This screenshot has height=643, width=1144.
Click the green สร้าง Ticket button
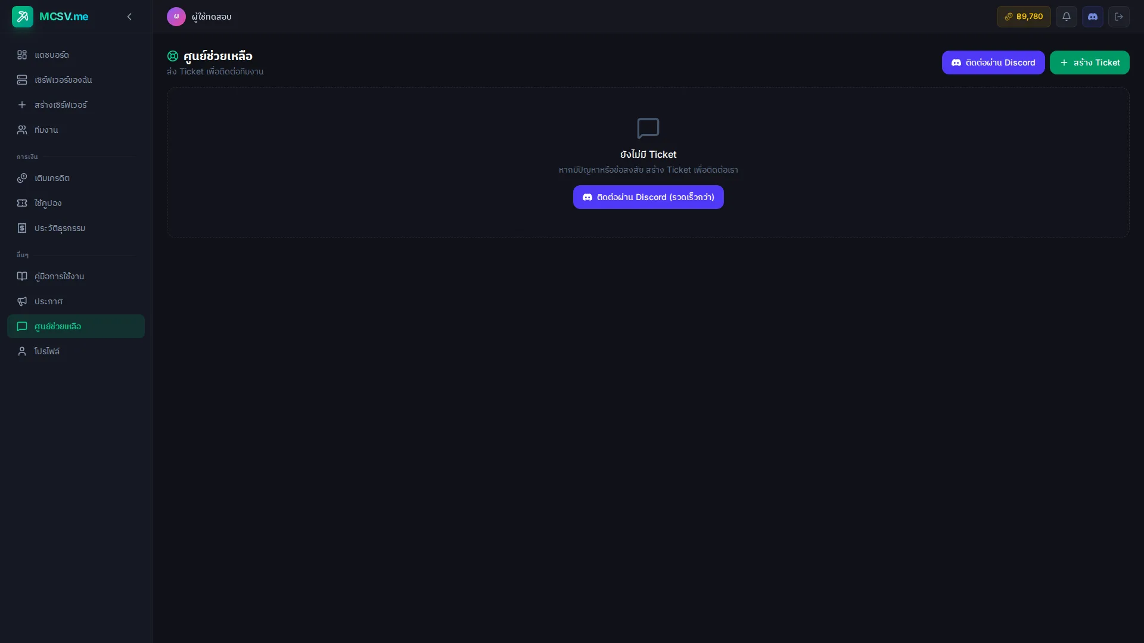pyautogui.click(x=1089, y=63)
